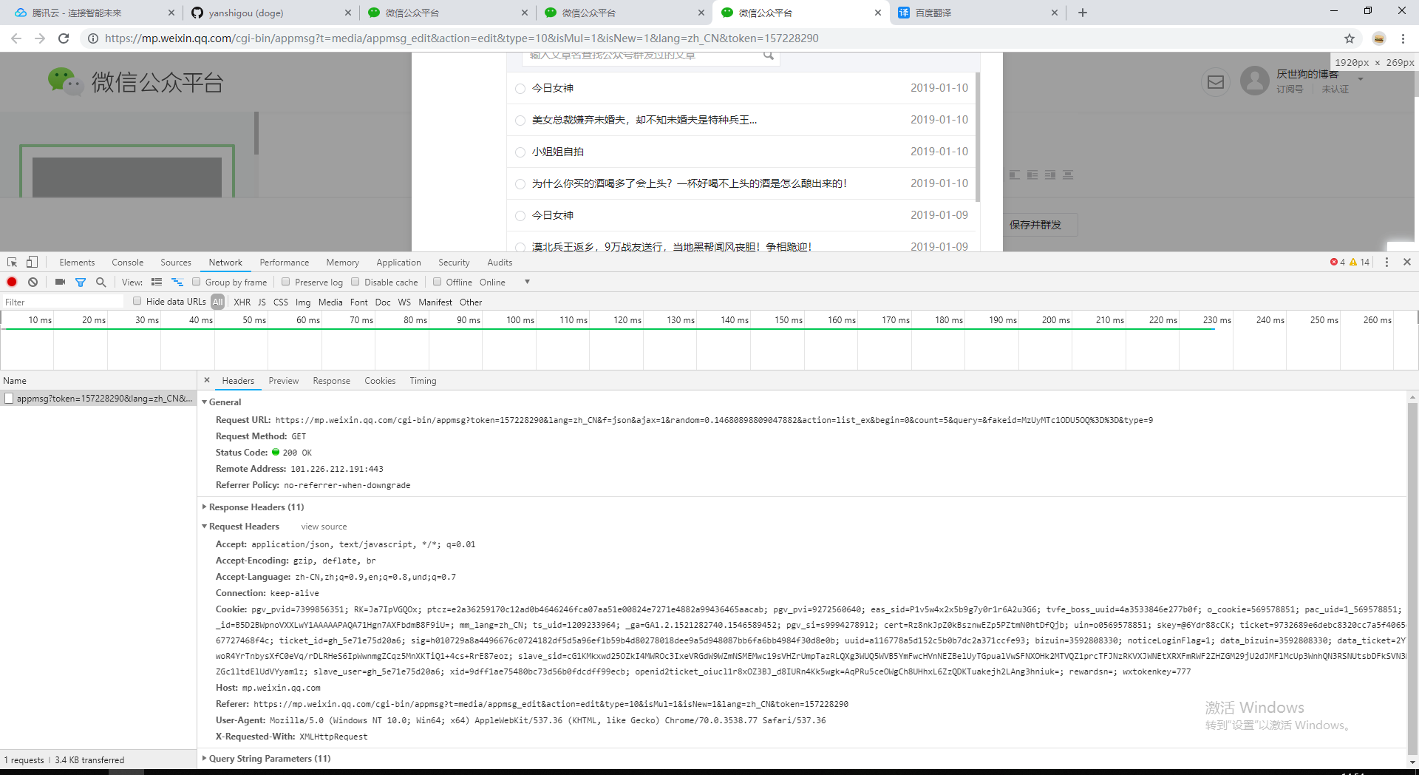Click the site information icon in address bar
The width and height of the screenshot is (1419, 775).
point(93,38)
